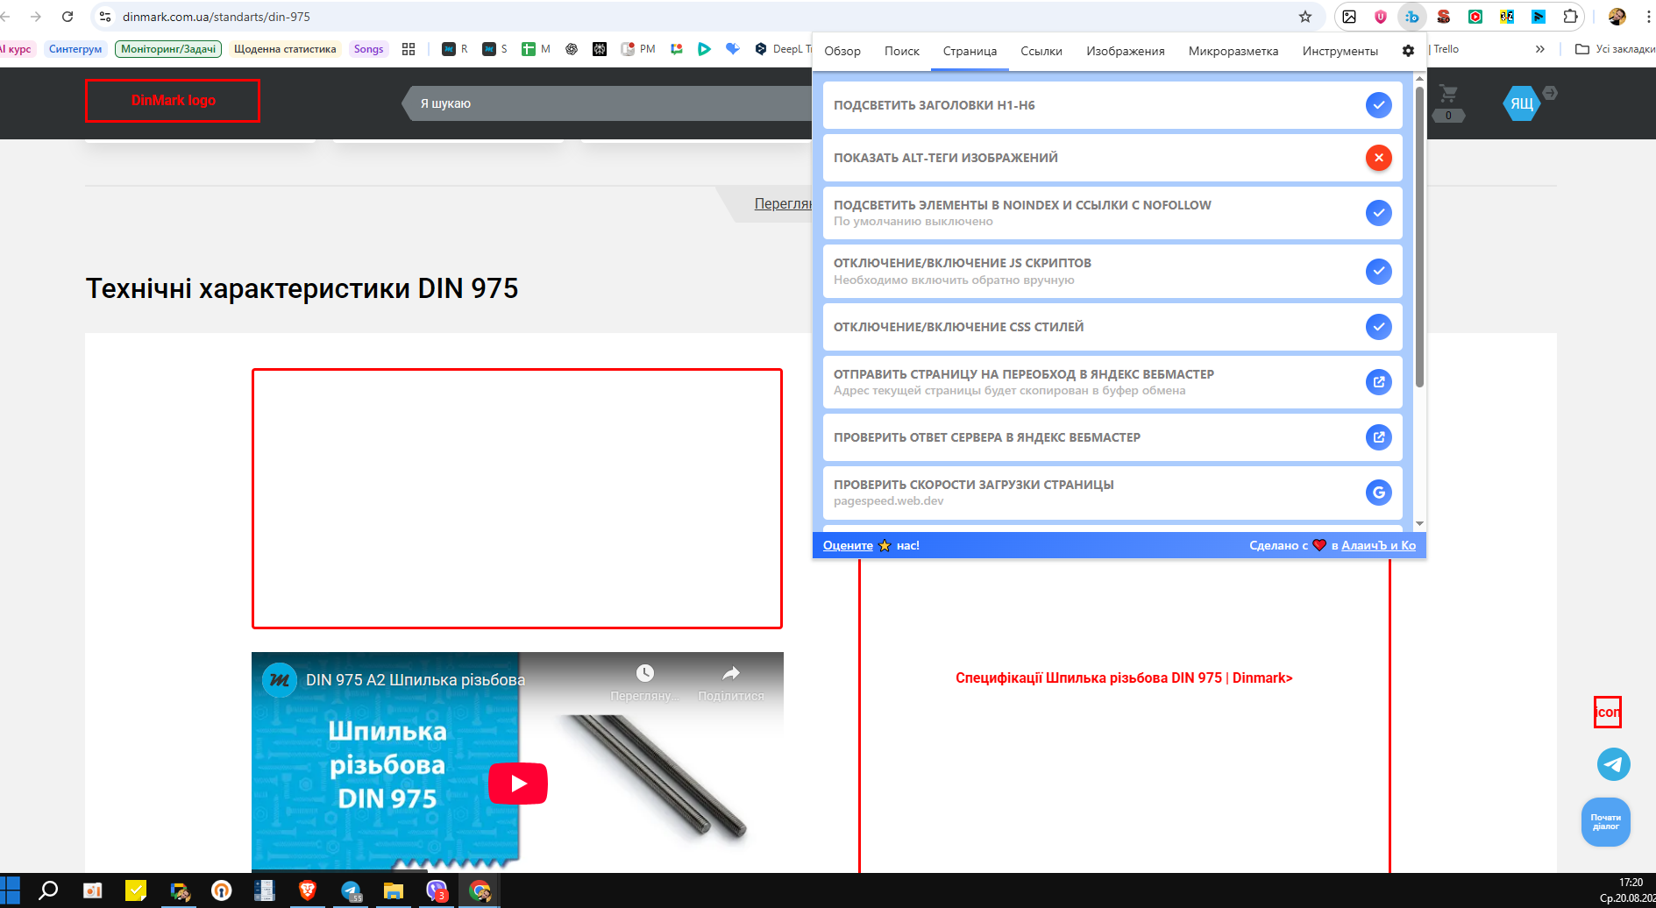The image size is (1656, 908).
Task: Switch to the Изображения tab
Action: [x=1126, y=51]
